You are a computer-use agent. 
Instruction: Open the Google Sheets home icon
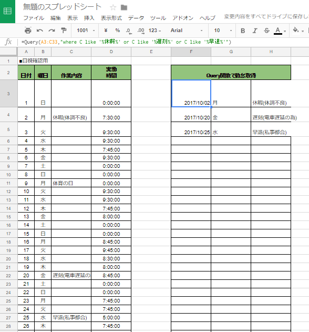coord(7,11)
